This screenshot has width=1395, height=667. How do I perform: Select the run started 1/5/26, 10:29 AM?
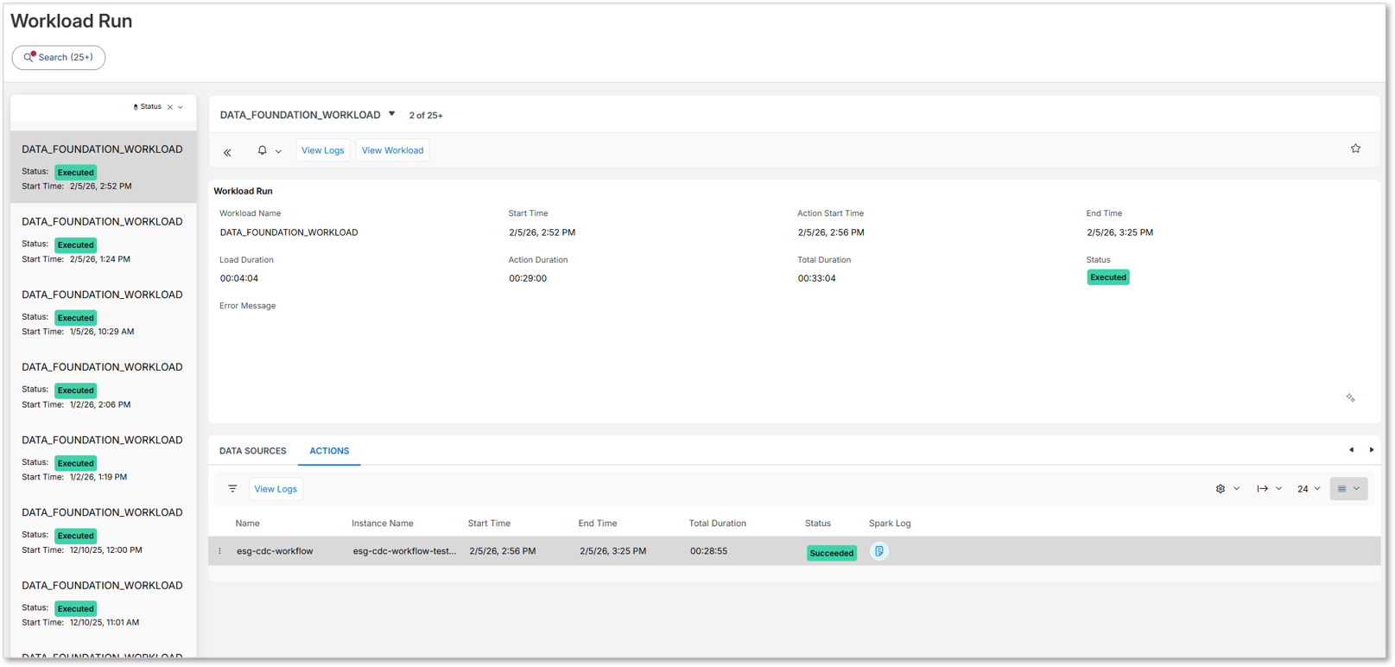click(104, 312)
